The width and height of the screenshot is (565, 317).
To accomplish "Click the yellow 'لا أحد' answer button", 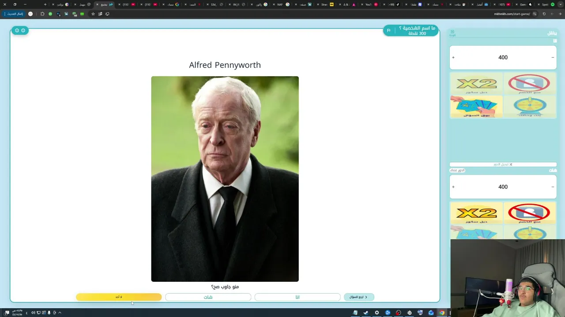I will tap(119, 297).
